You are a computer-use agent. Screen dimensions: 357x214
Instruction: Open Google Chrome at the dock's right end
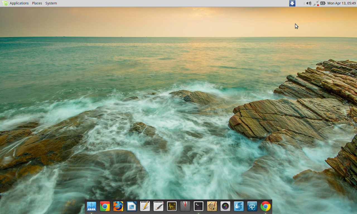[x=265, y=206]
